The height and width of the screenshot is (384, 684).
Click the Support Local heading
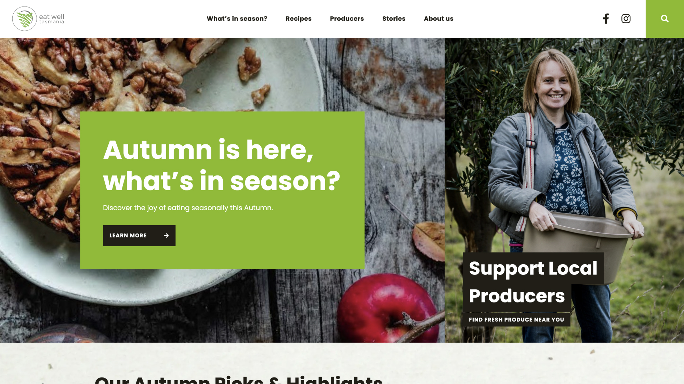tap(533, 268)
